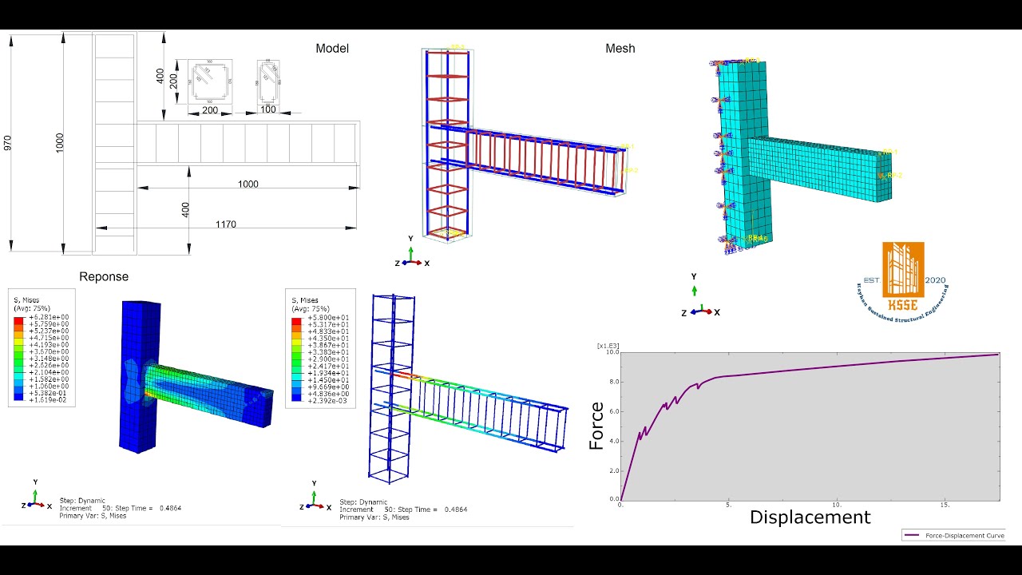Click the '0.4864' step time under the concrete view
The image size is (1022, 575).
pos(170,509)
